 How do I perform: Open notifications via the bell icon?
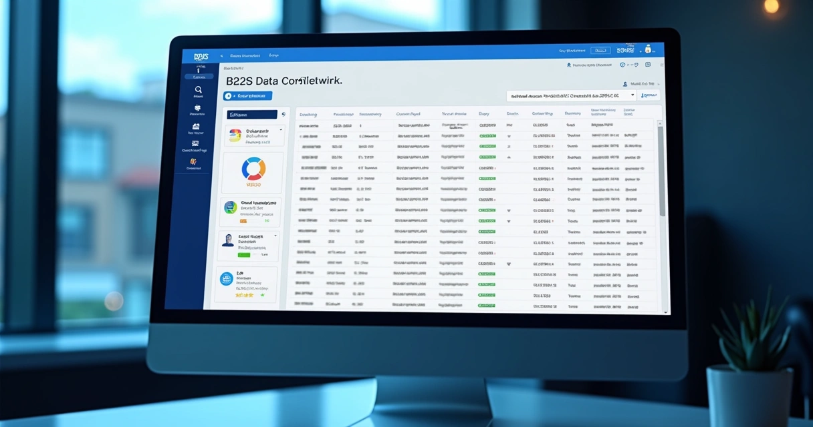coord(636,65)
